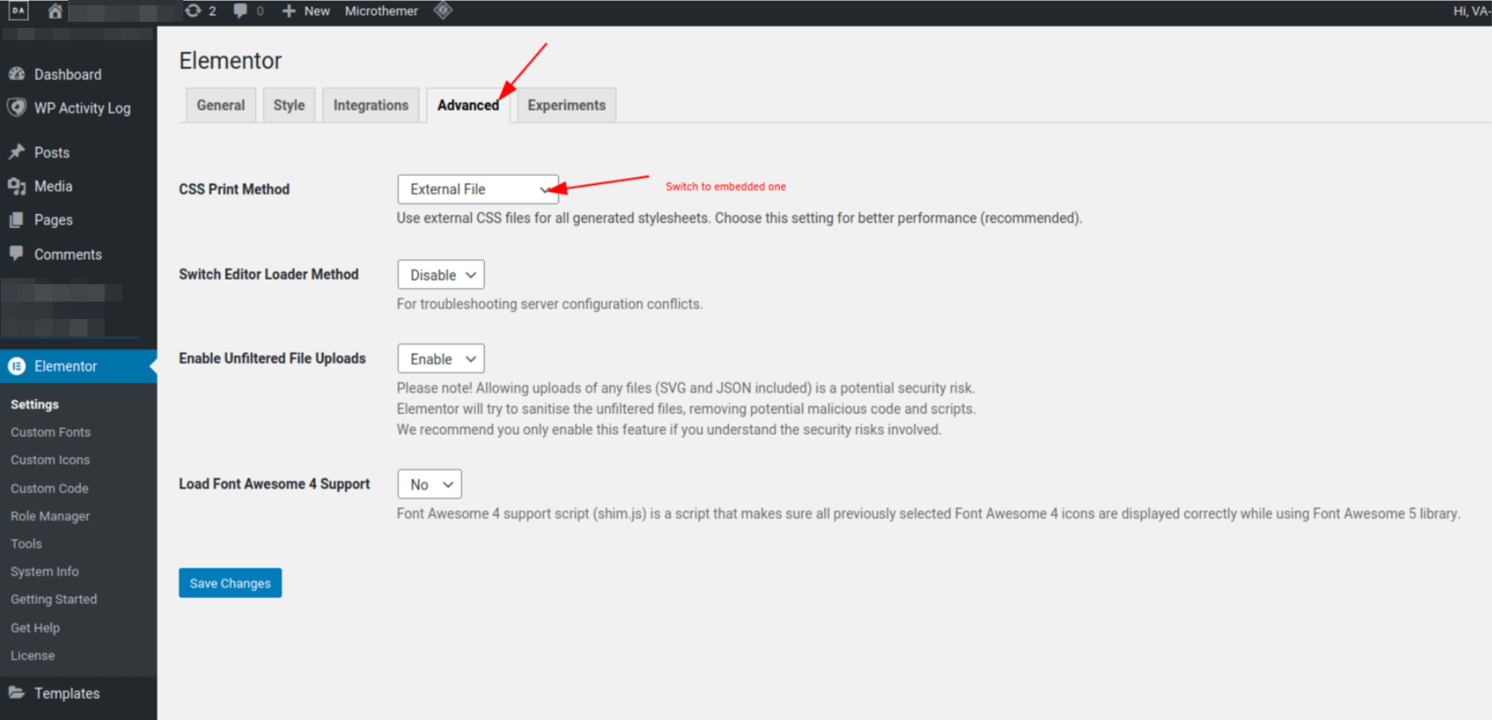Image resolution: width=1492 pixels, height=720 pixels.
Task: Click the Hi, VA user greeting
Action: [x=1472, y=10]
